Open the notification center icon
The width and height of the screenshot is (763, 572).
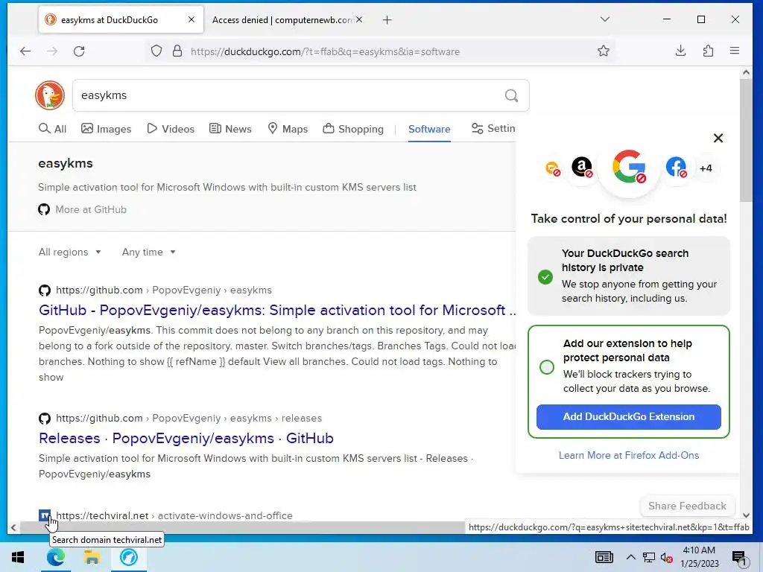coord(738,558)
